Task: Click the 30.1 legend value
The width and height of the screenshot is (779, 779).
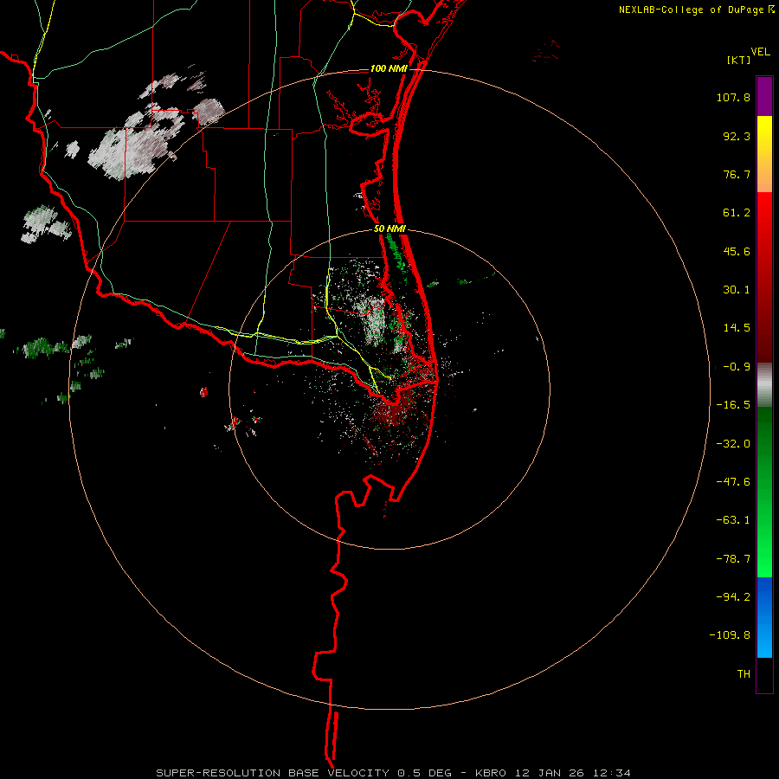Action: [737, 290]
